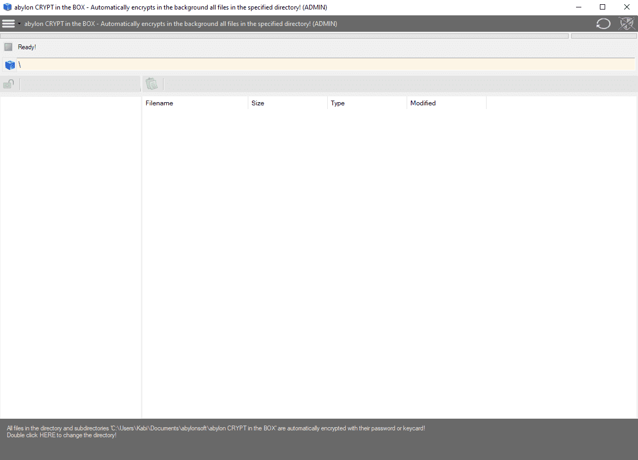This screenshot has width=638, height=460.
Task: Click into the backslash path field
Action: [x=326, y=65]
